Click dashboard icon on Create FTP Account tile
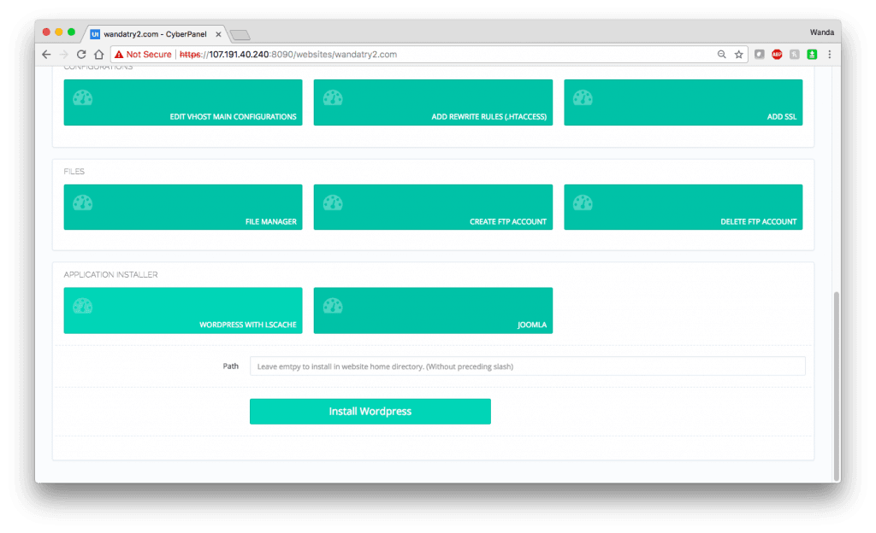This screenshot has height=533, width=876. click(333, 203)
